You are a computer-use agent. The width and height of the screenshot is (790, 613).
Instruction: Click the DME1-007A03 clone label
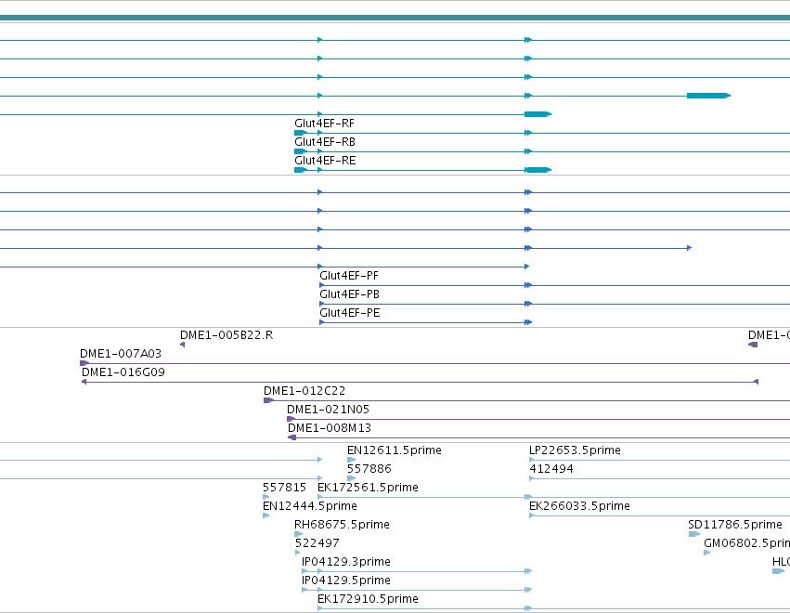(x=121, y=354)
